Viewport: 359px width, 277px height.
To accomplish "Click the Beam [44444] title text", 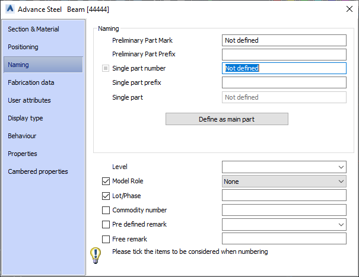I will (x=88, y=9).
